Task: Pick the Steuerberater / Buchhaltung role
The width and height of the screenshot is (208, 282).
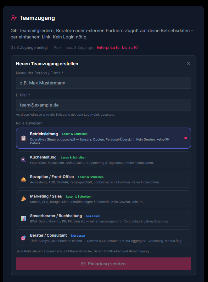Action: tap(104, 218)
